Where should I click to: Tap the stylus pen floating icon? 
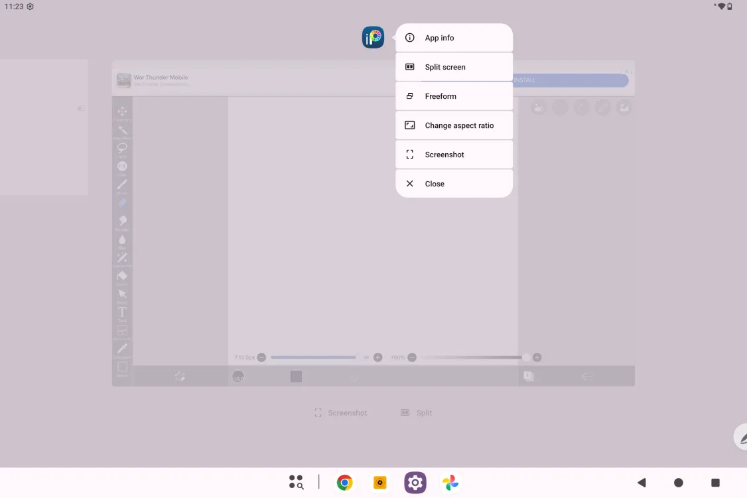(741, 436)
